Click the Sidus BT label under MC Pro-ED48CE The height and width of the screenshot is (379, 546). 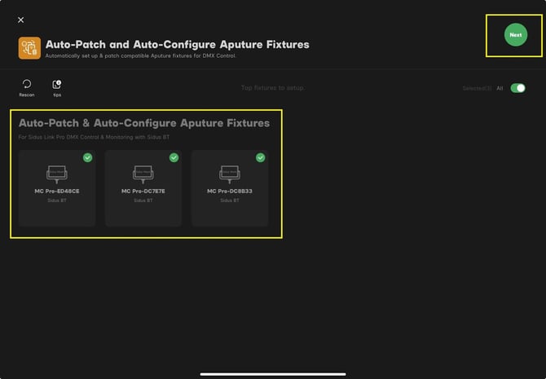tap(57, 201)
